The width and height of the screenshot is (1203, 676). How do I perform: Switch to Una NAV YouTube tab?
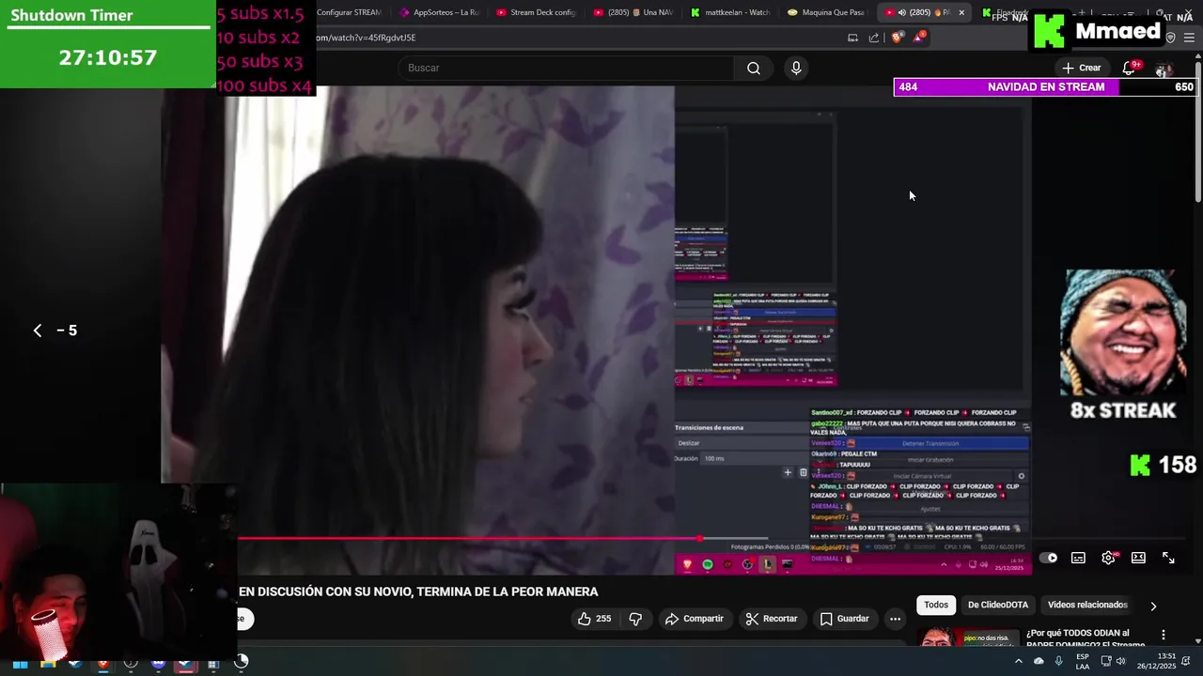tap(633, 12)
